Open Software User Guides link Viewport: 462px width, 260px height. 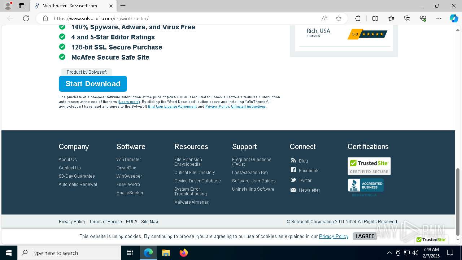point(254,181)
